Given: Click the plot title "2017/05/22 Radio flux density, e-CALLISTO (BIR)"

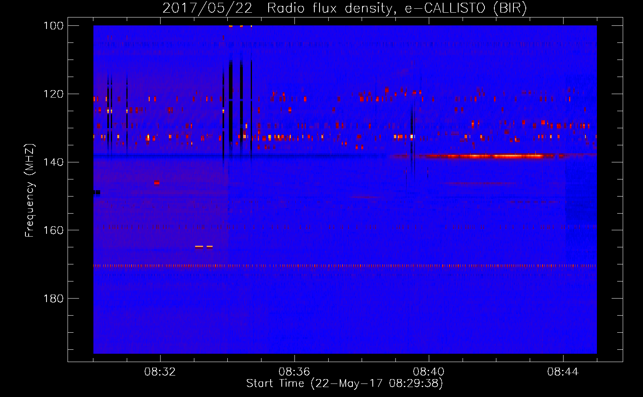Looking at the screenshot, I should [x=345, y=8].
